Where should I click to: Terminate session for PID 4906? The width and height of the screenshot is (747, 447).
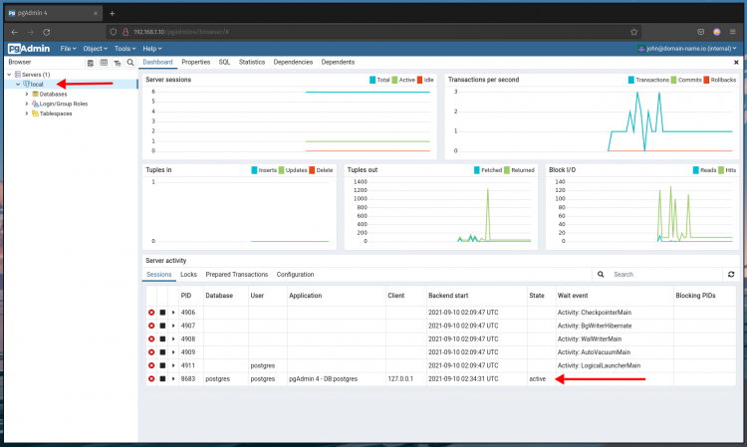point(151,313)
